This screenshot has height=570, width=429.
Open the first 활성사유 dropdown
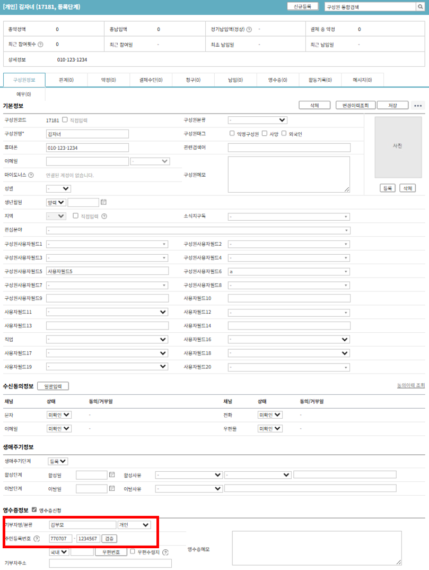click(x=189, y=475)
